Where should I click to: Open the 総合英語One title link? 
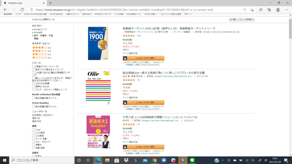[x=164, y=73]
